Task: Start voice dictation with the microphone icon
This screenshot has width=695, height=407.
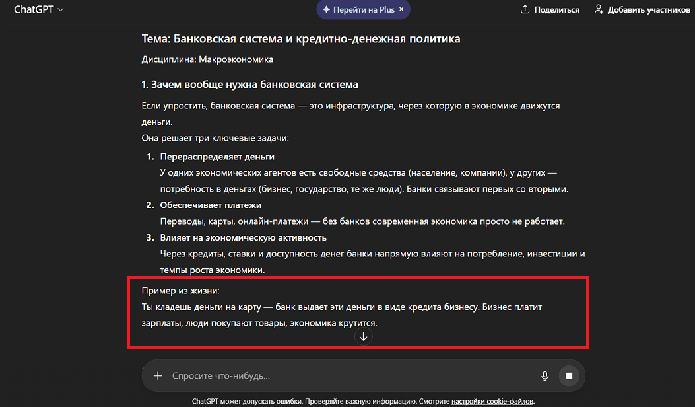Action: pyautogui.click(x=545, y=376)
